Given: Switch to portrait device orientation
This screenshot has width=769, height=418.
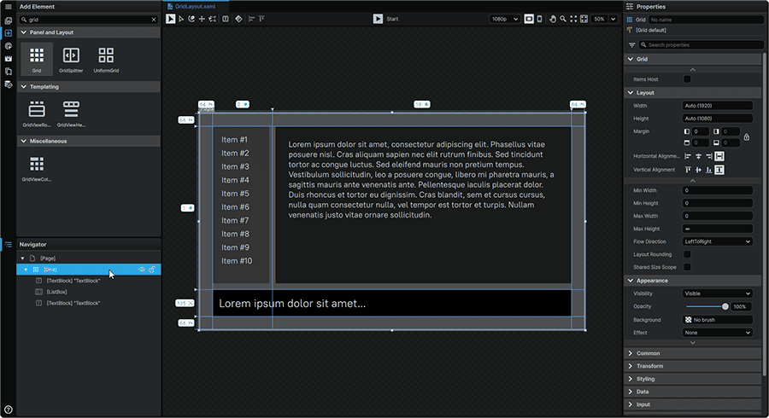Looking at the screenshot, I should click(539, 19).
